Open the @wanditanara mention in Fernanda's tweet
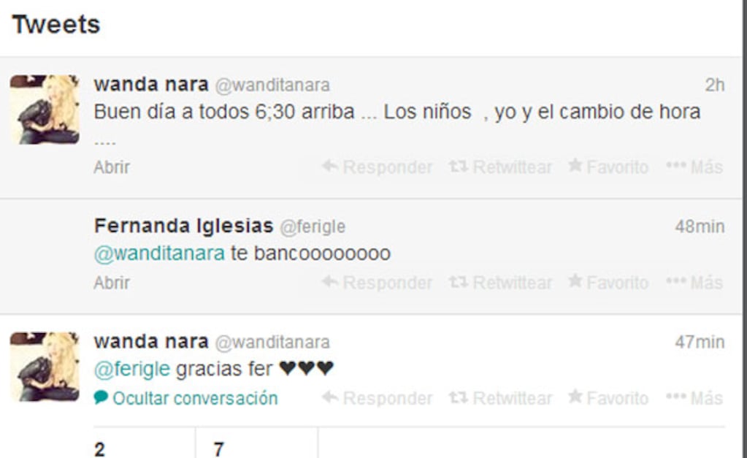 [159, 253]
